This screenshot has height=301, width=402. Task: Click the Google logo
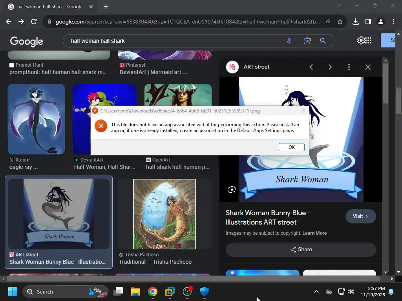tap(26, 41)
